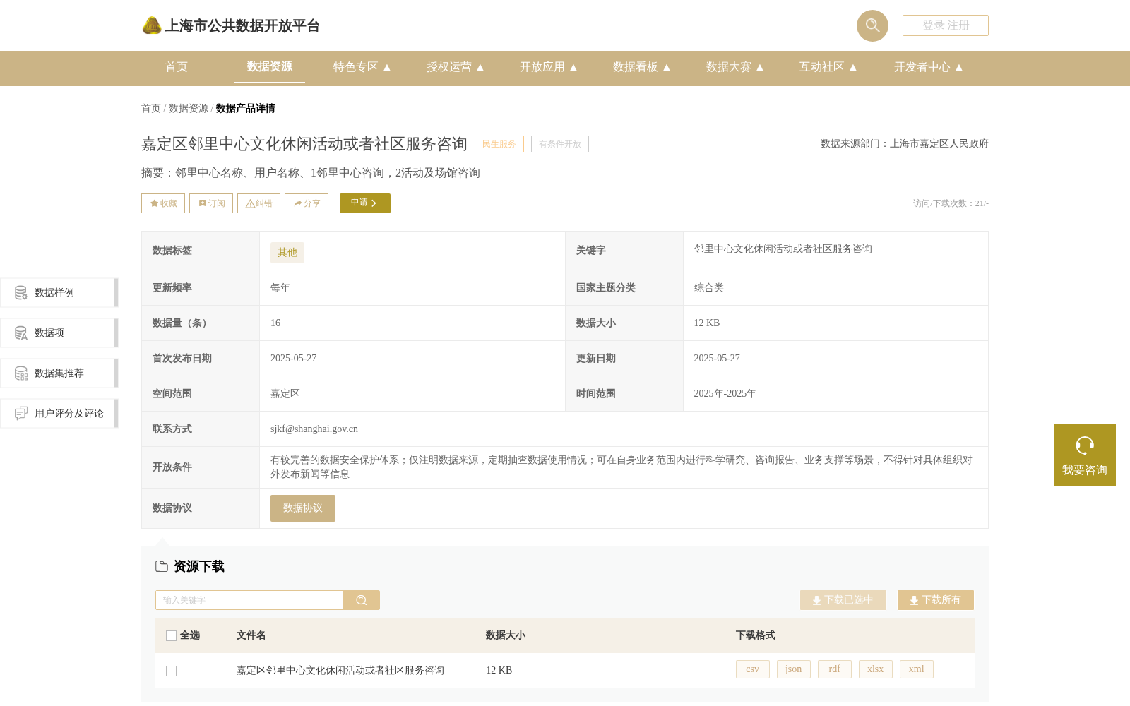Expand the 开发者中心 menu arrow
The image size is (1130, 706).
pyautogui.click(x=959, y=67)
